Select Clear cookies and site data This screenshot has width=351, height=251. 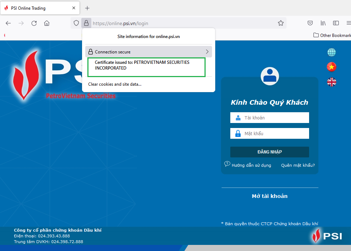(115, 84)
